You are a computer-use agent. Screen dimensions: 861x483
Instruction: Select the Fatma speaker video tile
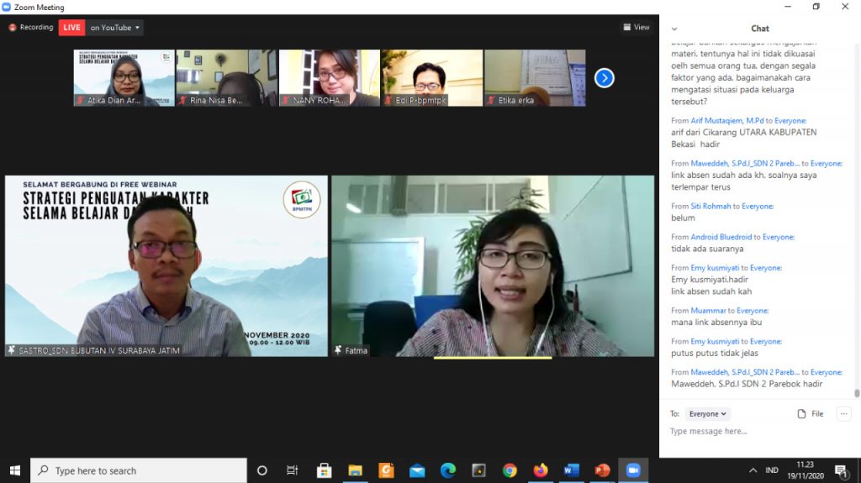(x=493, y=265)
